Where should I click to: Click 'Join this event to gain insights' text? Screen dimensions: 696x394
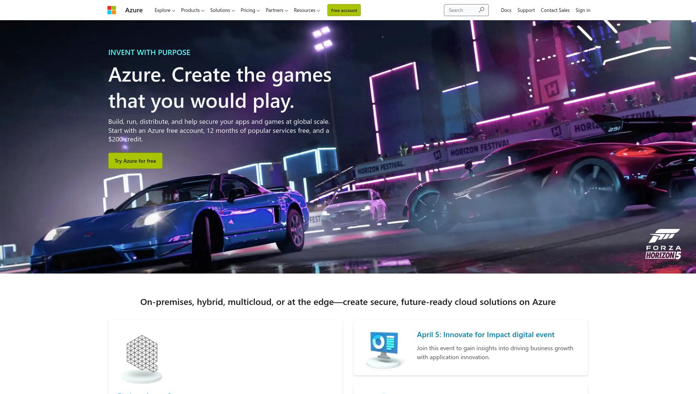point(495,352)
